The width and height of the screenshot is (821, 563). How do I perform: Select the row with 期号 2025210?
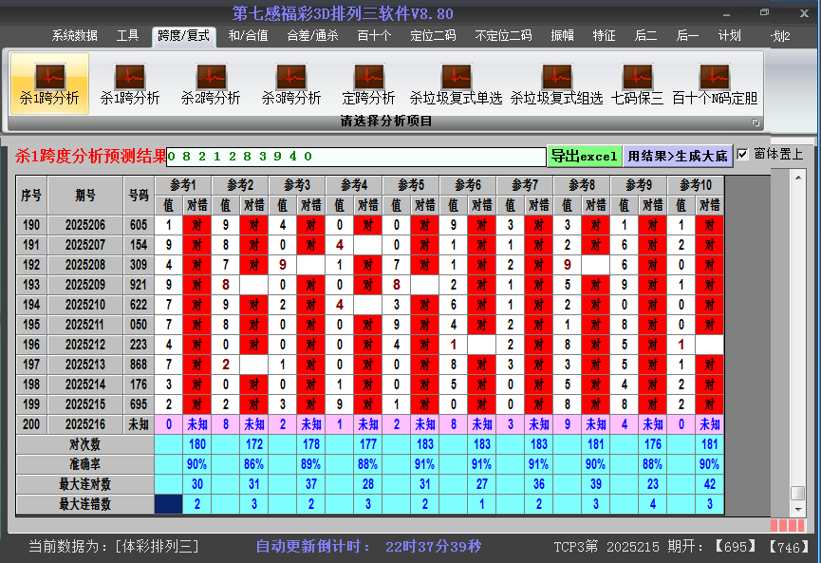click(x=370, y=305)
